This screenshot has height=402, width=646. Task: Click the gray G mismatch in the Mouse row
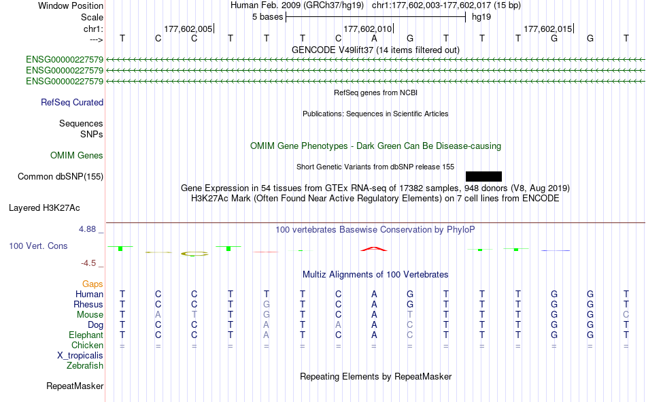pos(267,314)
